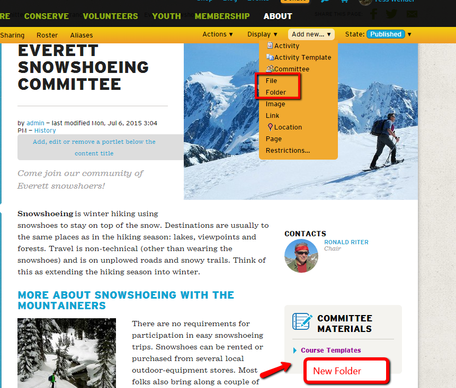Click the Location pin icon
Viewport: 456px width, 388px height.
pyautogui.click(x=270, y=127)
